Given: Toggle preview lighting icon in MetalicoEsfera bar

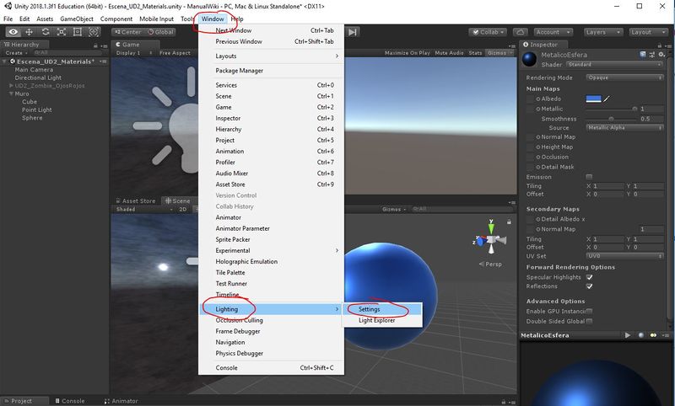Looking at the screenshot, I should tap(653, 335).
